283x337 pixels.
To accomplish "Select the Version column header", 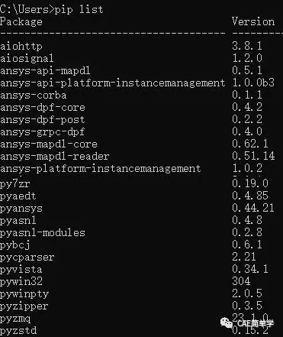I will pos(253,21).
